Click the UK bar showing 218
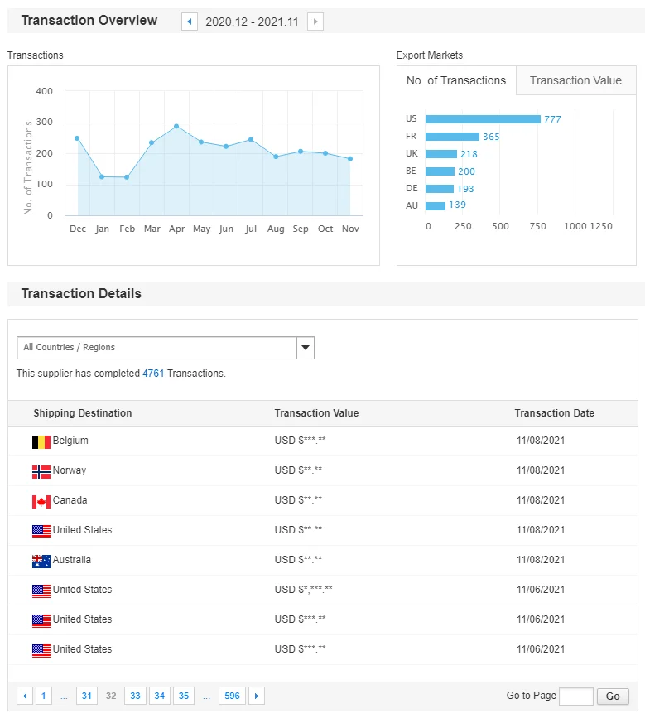Image resolution: width=645 pixels, height=723 pixels. pyautogui.click(x=441, y=154)
